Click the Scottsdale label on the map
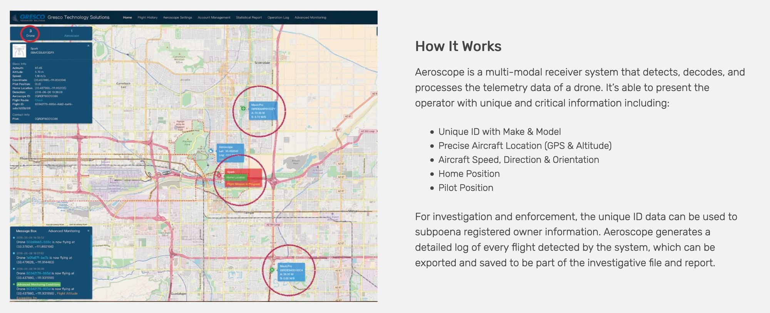The height and width of the screenshot is (313, 770). pyautogui.click(x=262, y=63)
